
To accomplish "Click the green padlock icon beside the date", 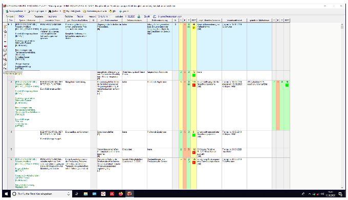I will tap(139, 16).
